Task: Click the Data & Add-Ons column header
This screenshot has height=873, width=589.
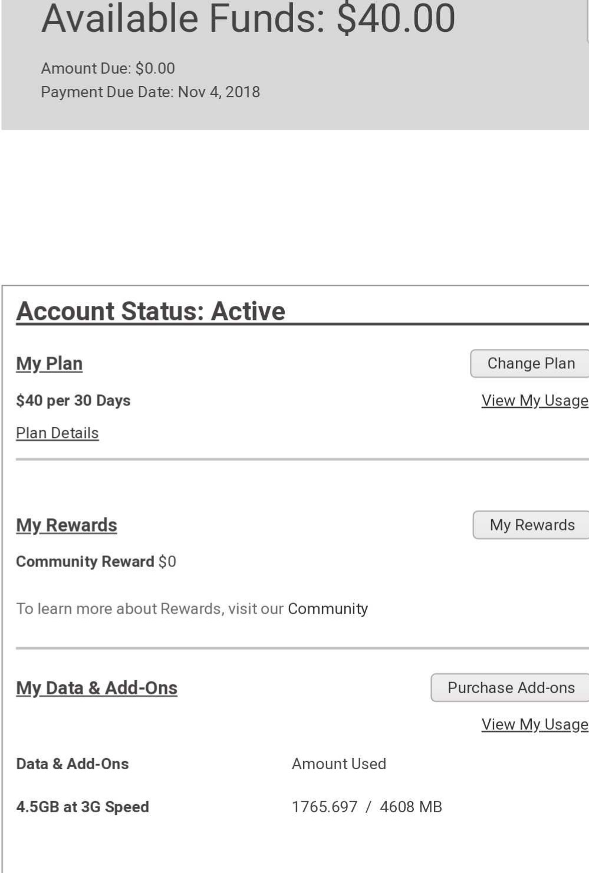Action: tap(73, 764)
